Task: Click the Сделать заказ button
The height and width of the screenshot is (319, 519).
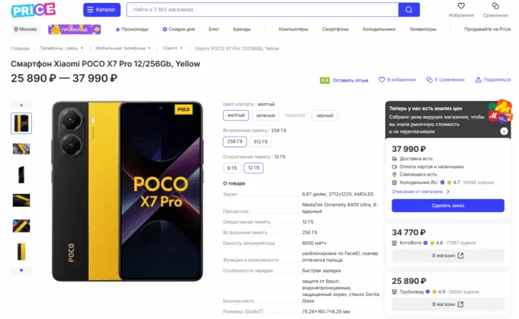Action: [448, 205]
